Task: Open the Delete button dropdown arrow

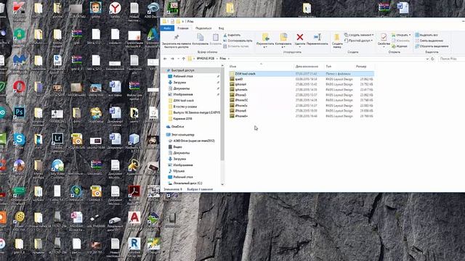Action: 300,47
